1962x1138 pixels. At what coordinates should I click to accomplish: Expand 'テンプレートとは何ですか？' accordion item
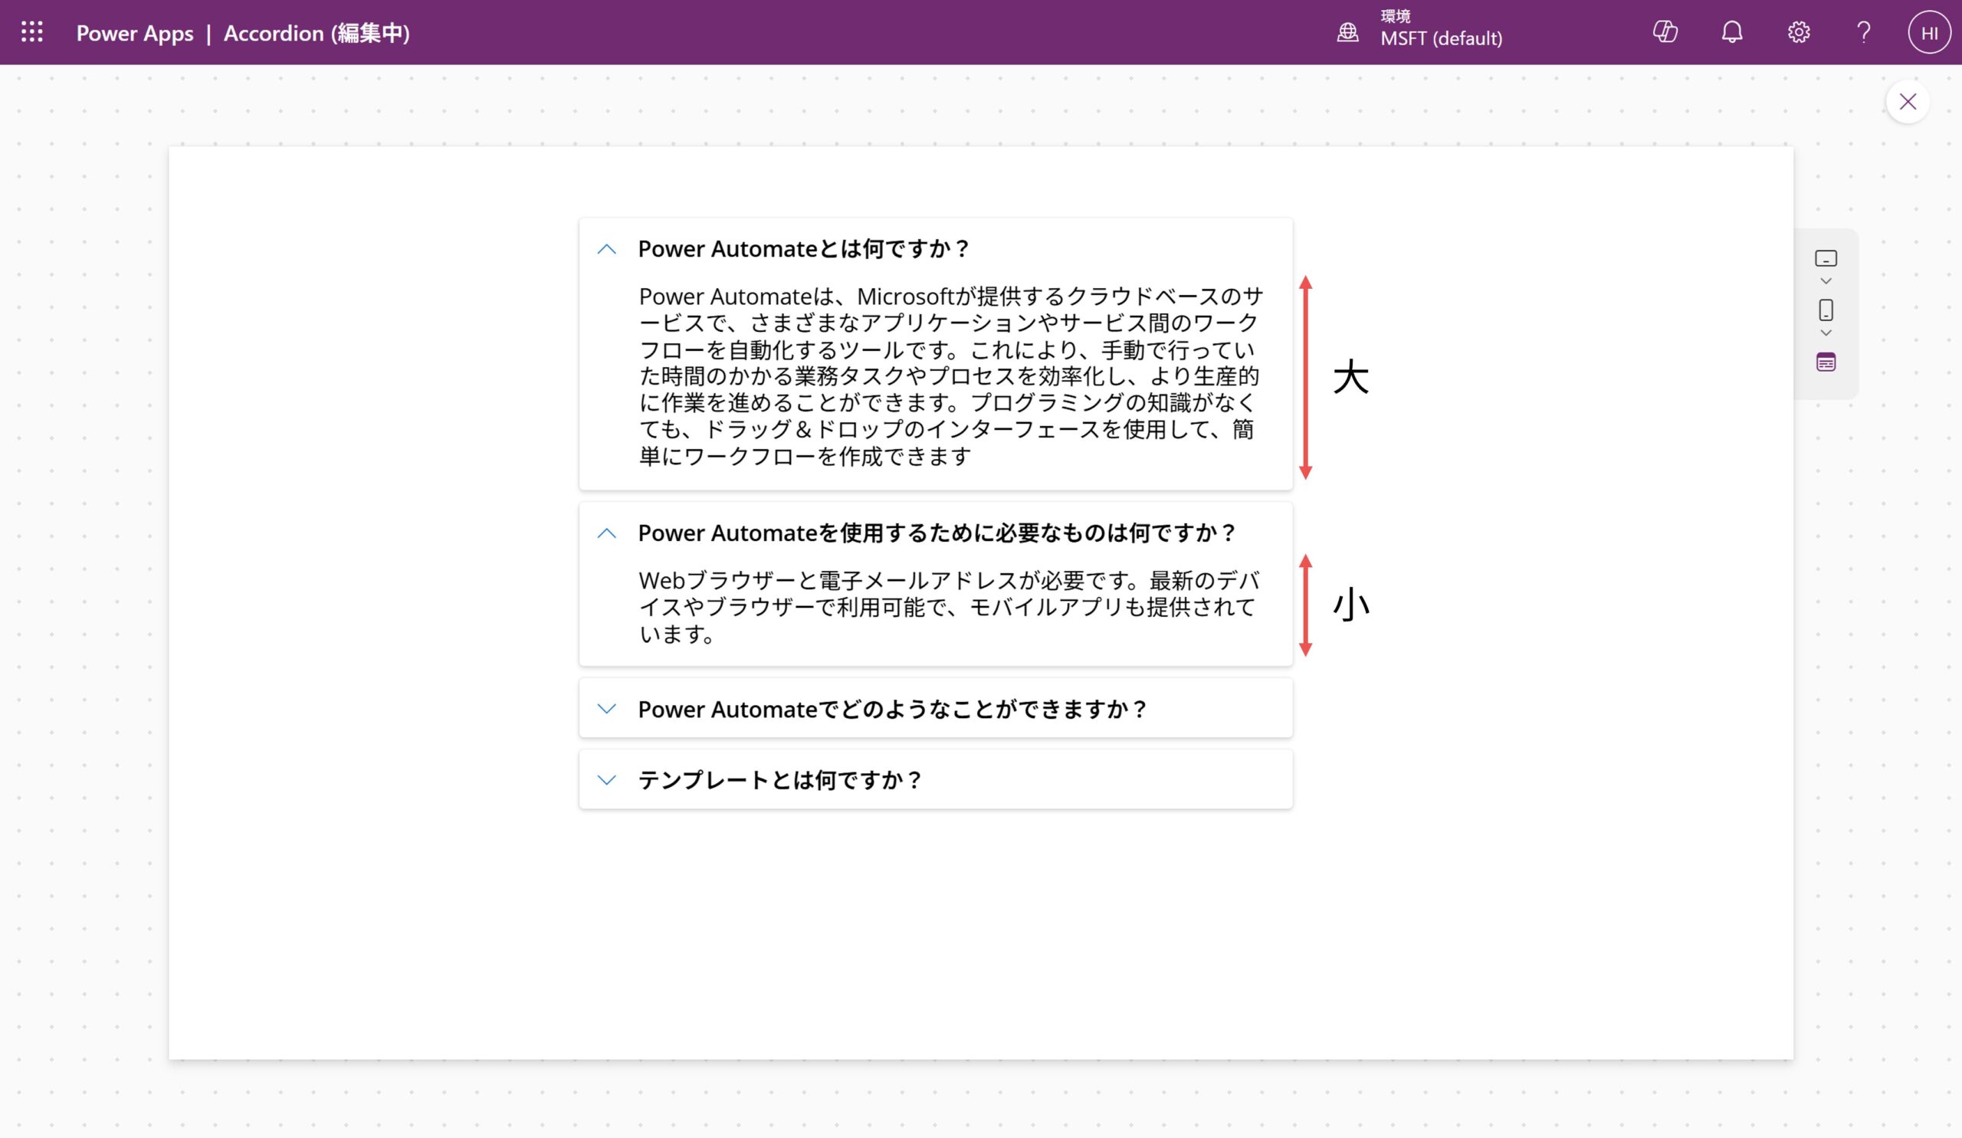(606, 780)
